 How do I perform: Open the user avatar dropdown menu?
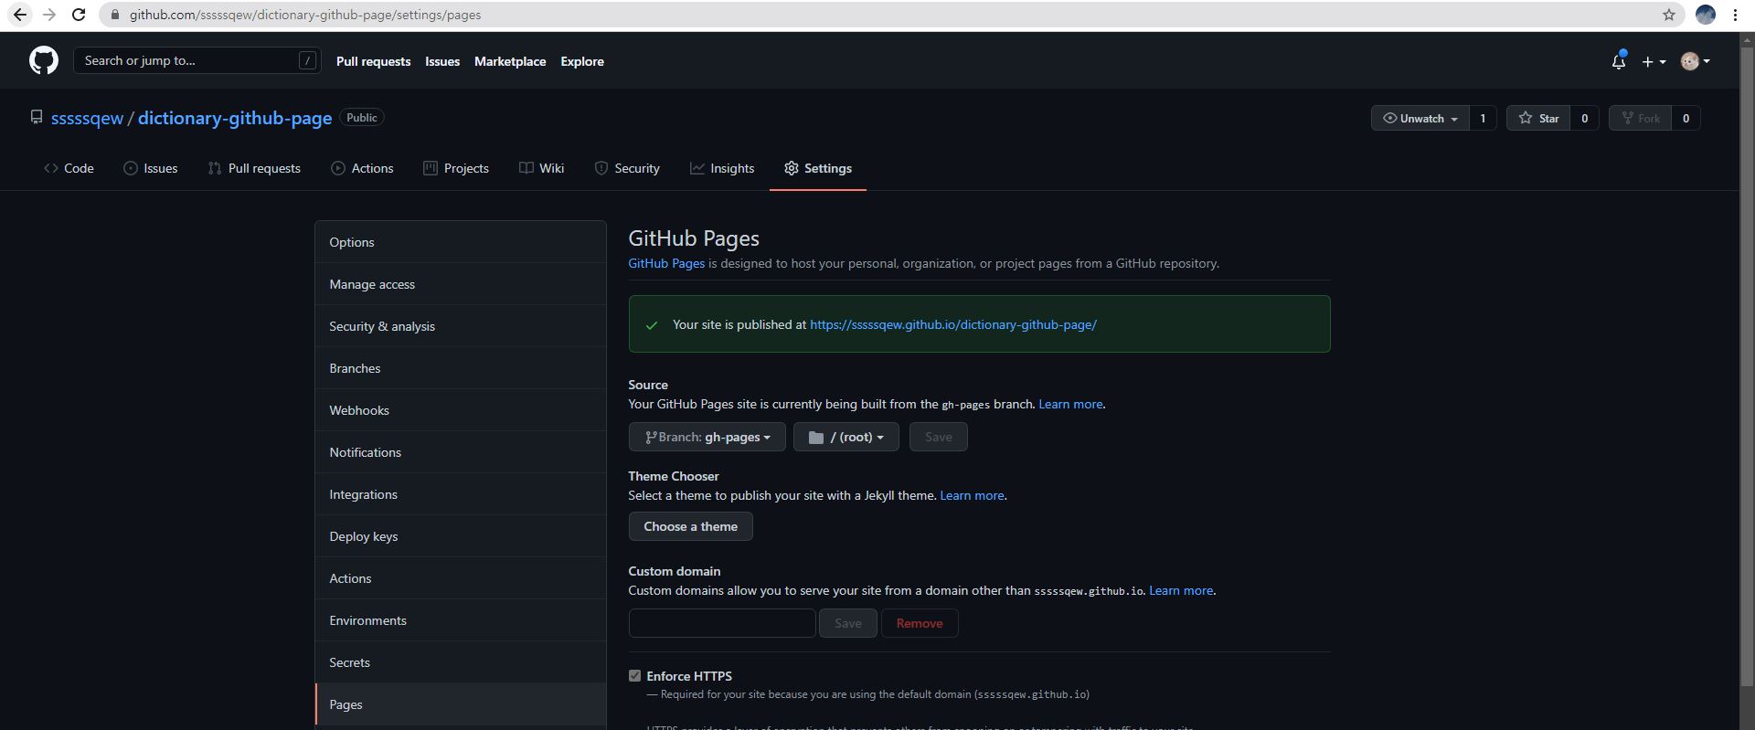click(1696, 61)
